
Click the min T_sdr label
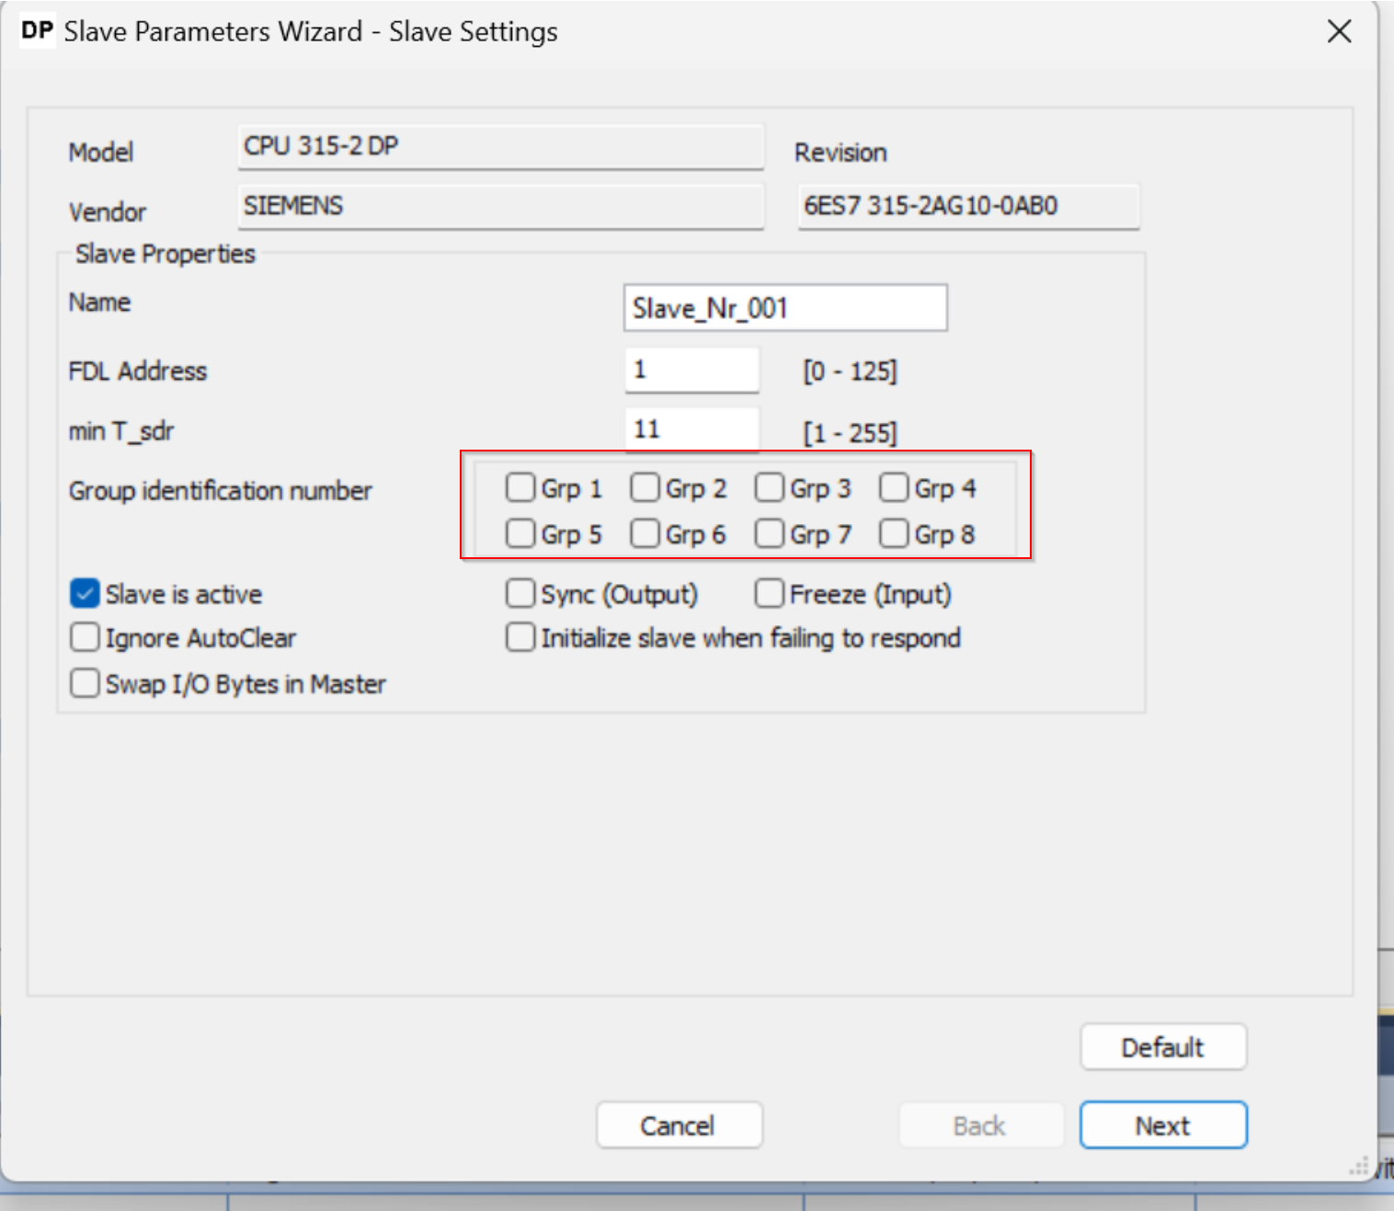121,431
